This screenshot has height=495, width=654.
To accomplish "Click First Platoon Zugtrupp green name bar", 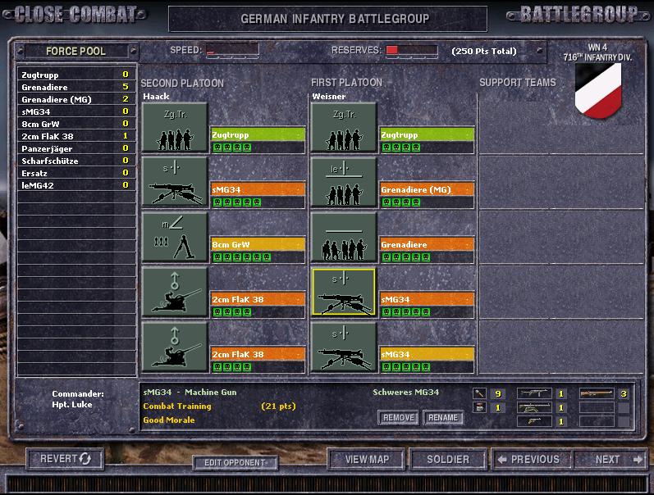I will (427, 134).
